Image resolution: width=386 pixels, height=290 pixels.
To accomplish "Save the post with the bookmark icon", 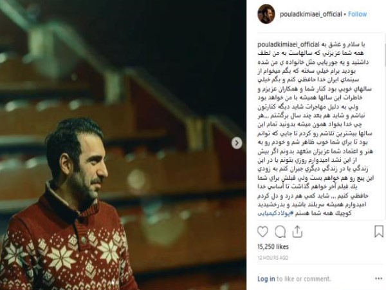I will coord(379,231).
